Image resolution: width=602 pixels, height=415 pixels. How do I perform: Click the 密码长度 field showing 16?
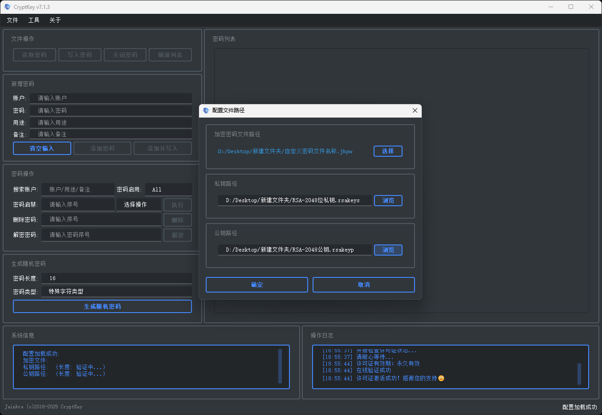coord(117,278)
